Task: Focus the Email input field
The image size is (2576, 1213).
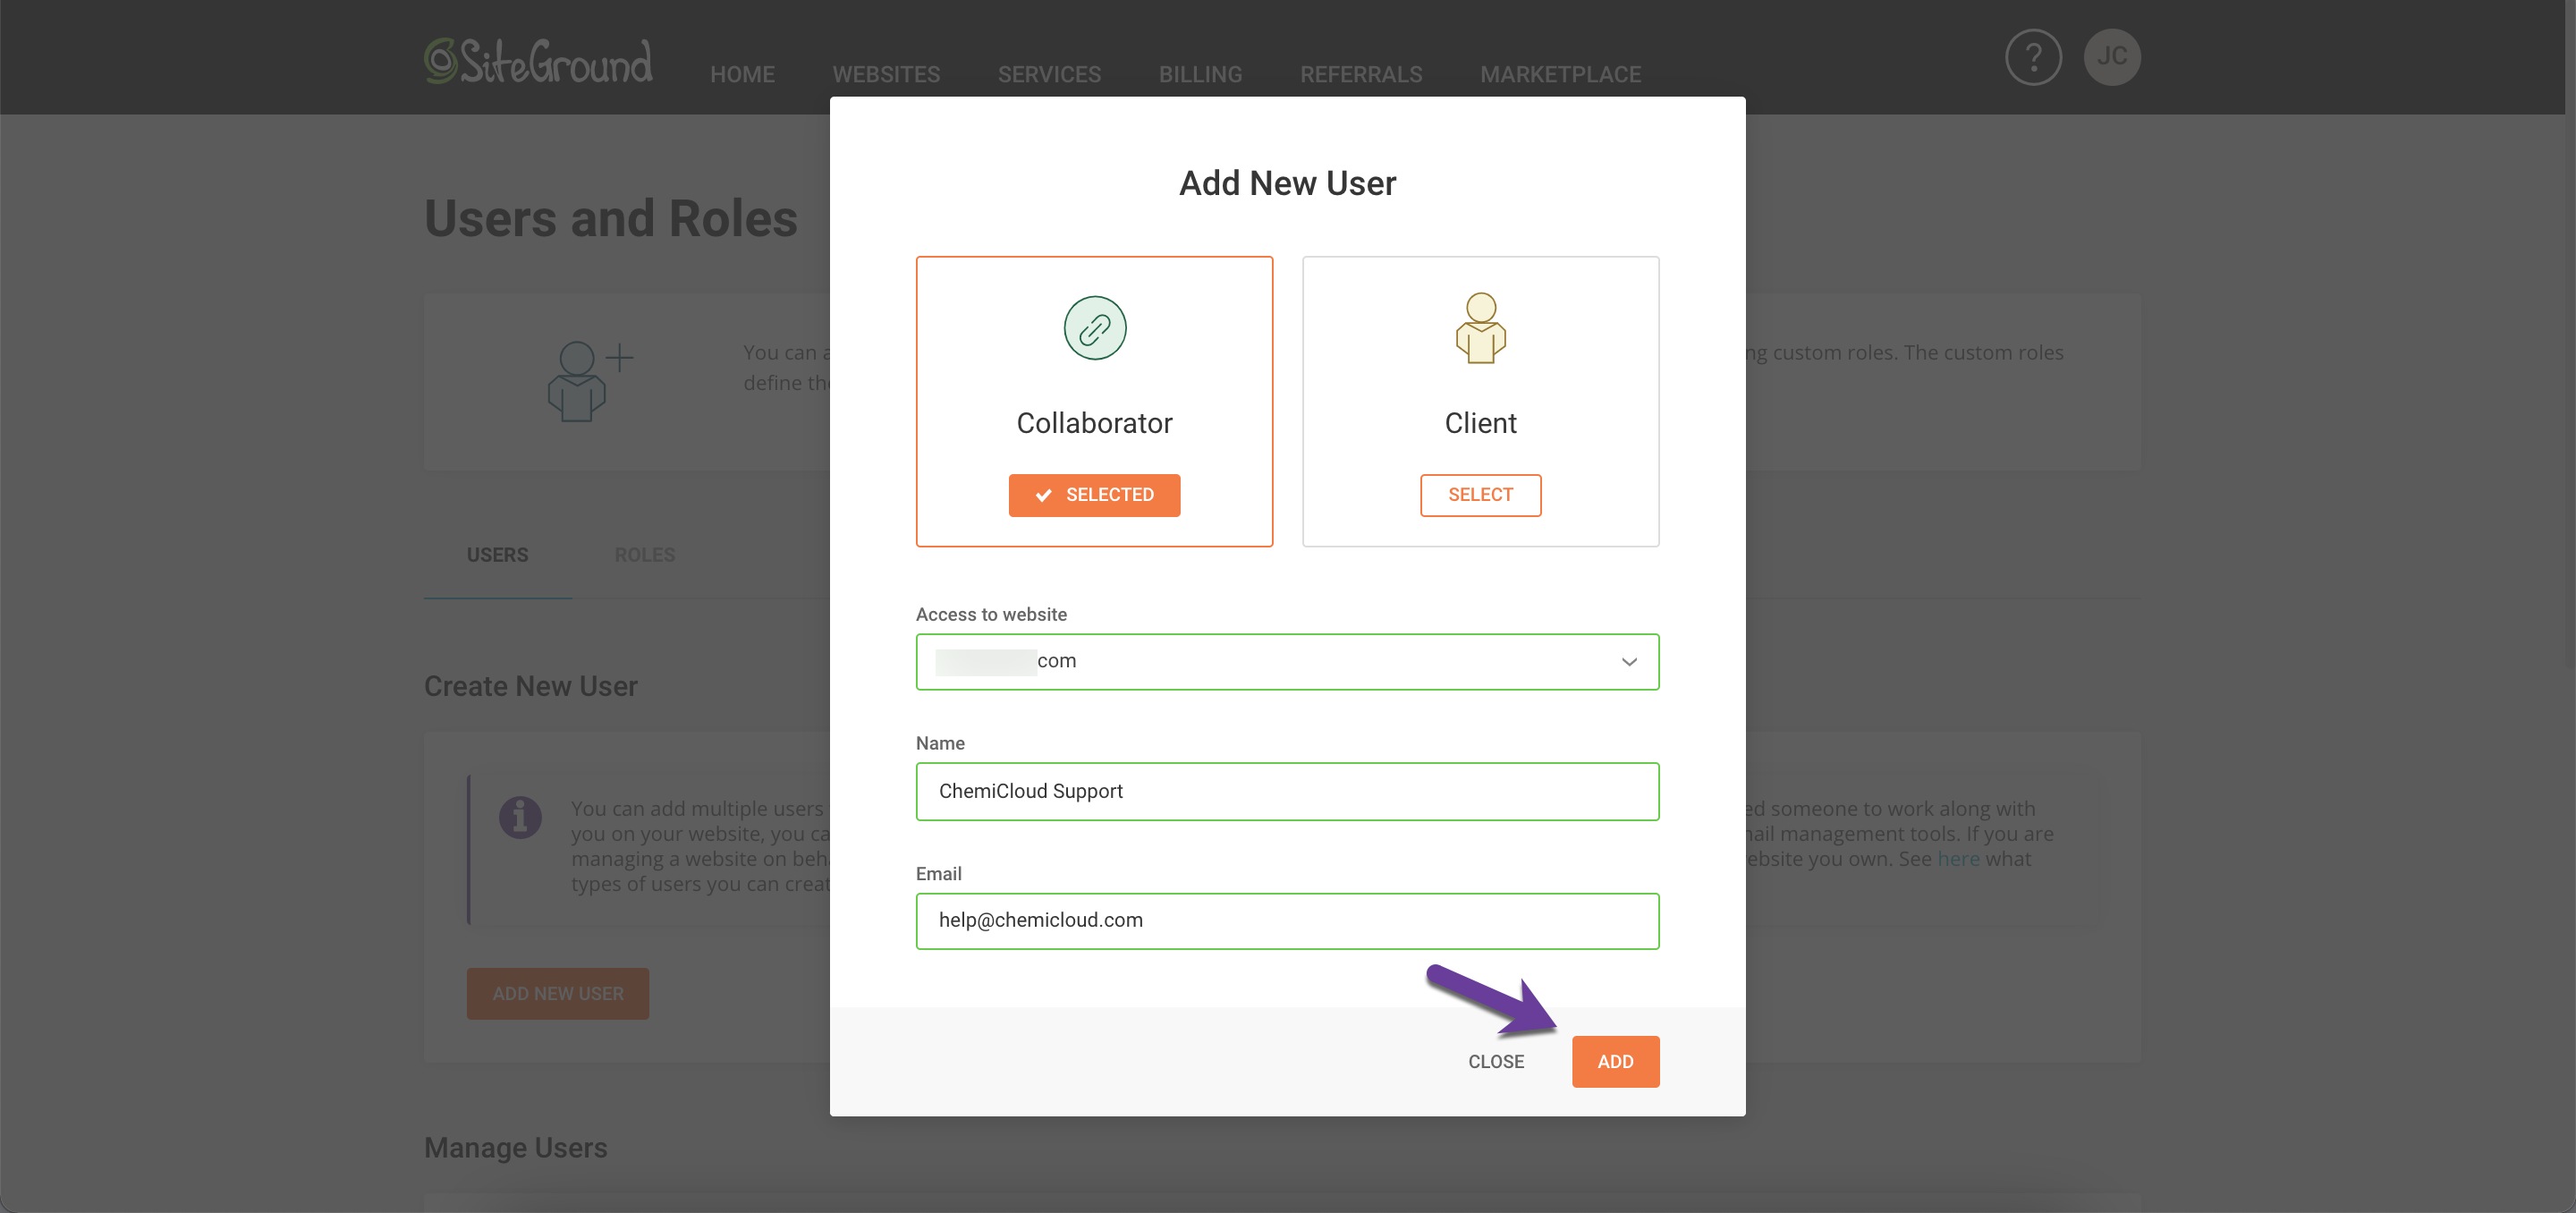Action: [1286, 920]
